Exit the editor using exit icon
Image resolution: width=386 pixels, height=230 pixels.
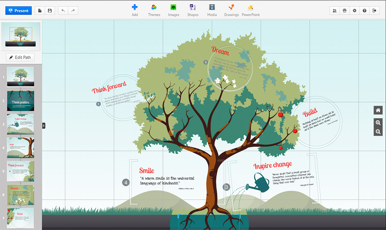click(x=374, y=11)
